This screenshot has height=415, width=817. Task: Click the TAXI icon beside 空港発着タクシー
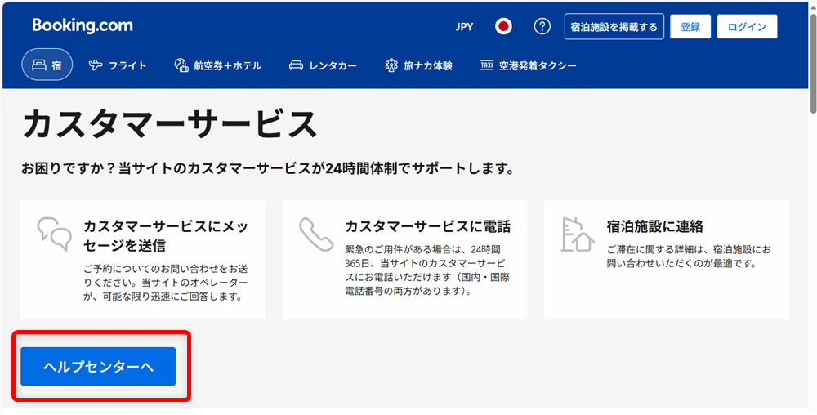point(486,65)
